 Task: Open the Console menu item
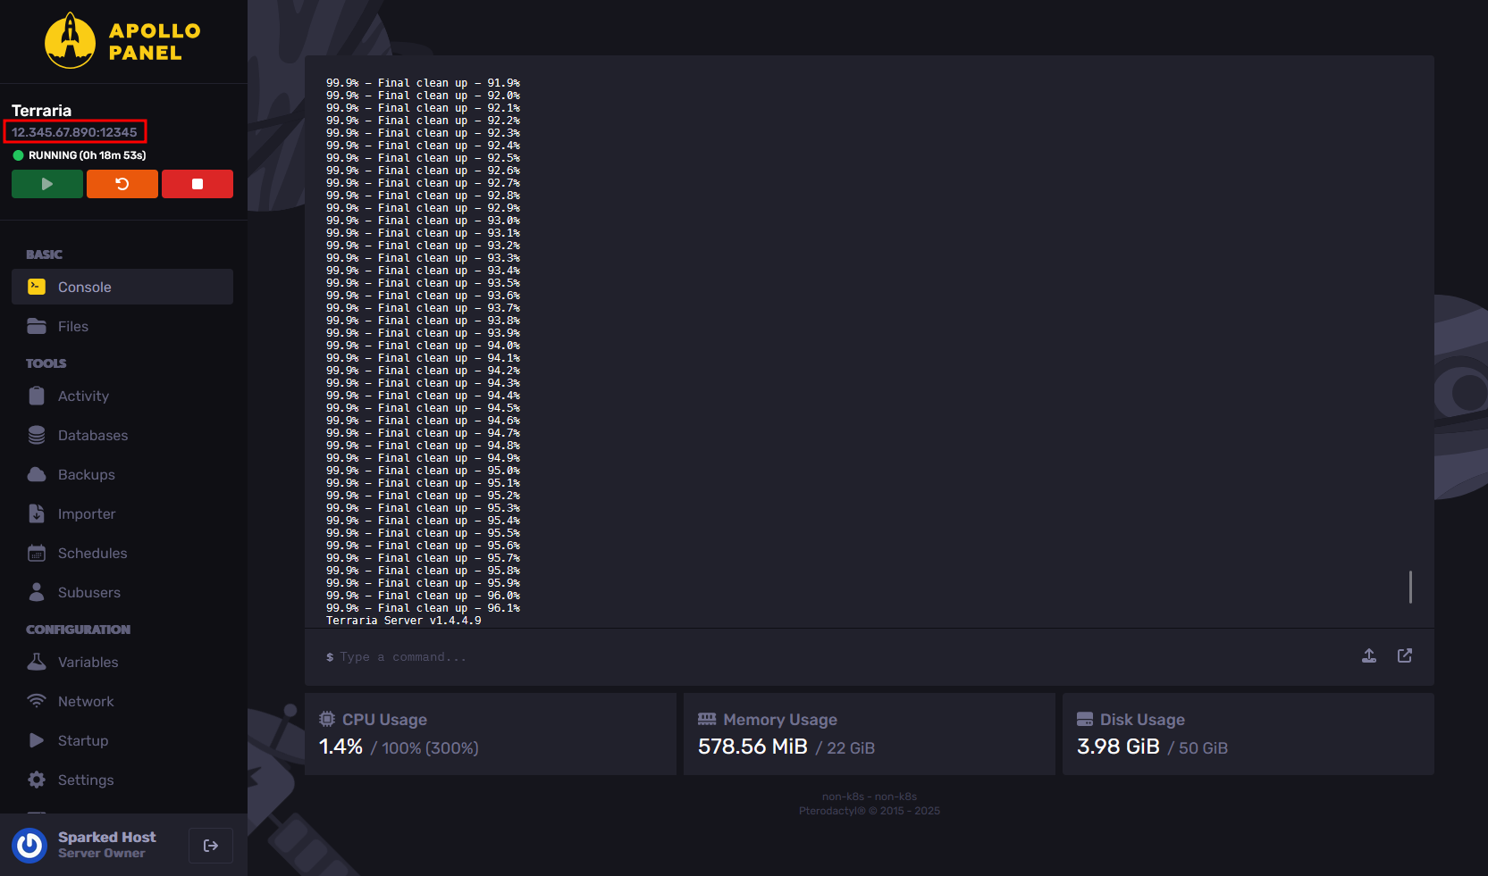point(122,287)
